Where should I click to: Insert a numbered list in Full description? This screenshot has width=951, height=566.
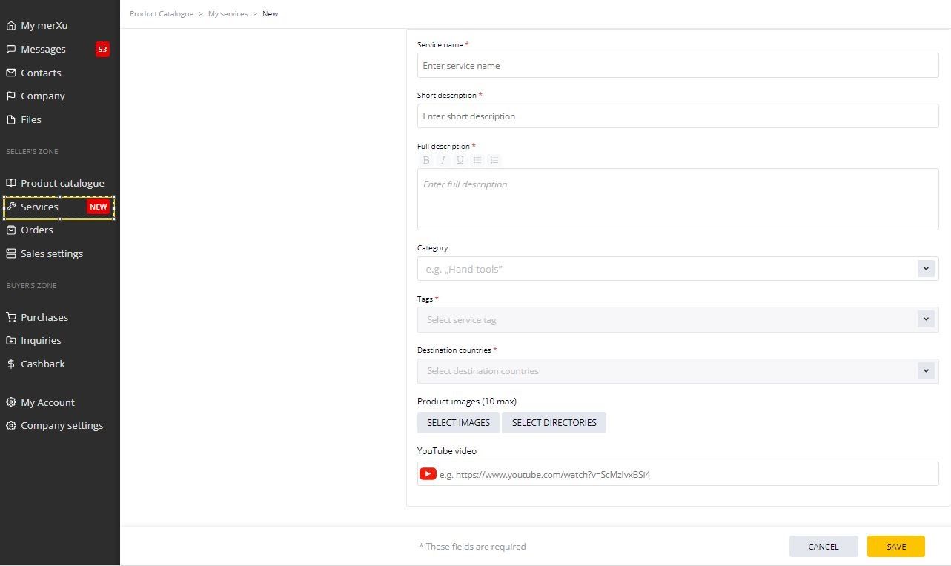(494, 160)
